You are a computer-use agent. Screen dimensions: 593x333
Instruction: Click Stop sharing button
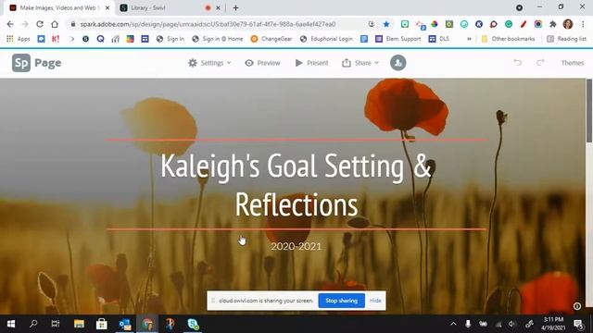tap(342, 301)
